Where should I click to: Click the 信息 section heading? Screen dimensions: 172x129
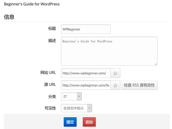click(x=9, y=17)
